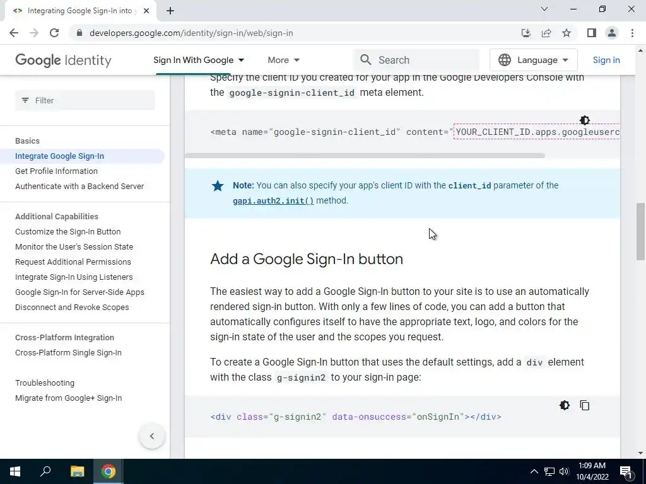Click the code block horizontal scrollbar
Screen dimensions: 646x484
click(x=365, y=156)
